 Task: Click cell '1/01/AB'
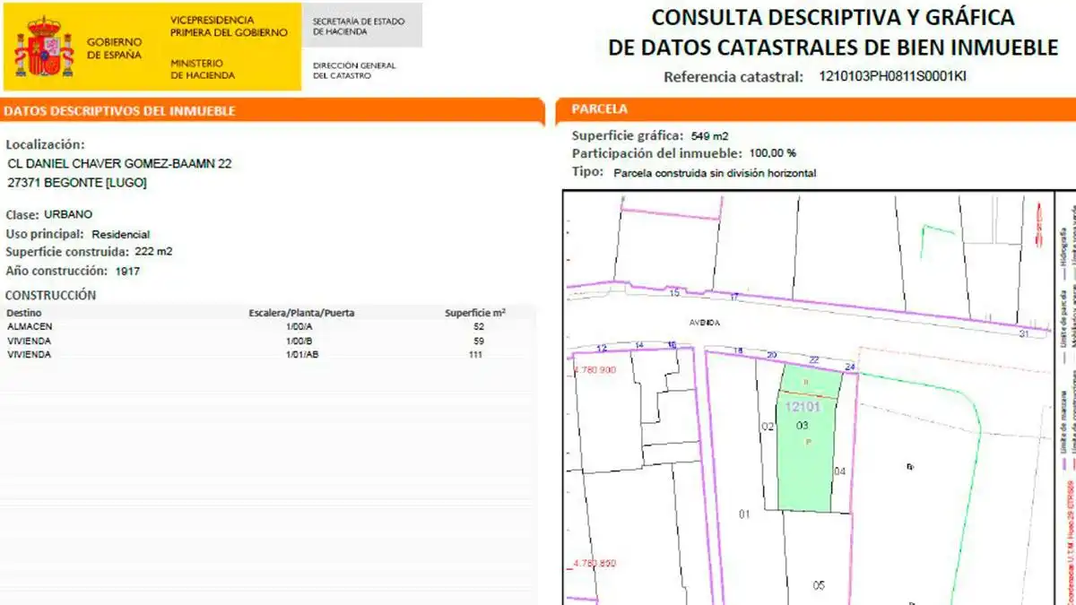[x=301, y=355]
